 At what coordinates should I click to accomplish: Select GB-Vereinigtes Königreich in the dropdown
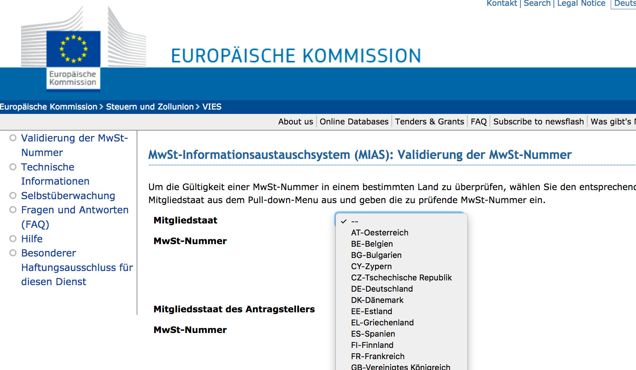402,366
